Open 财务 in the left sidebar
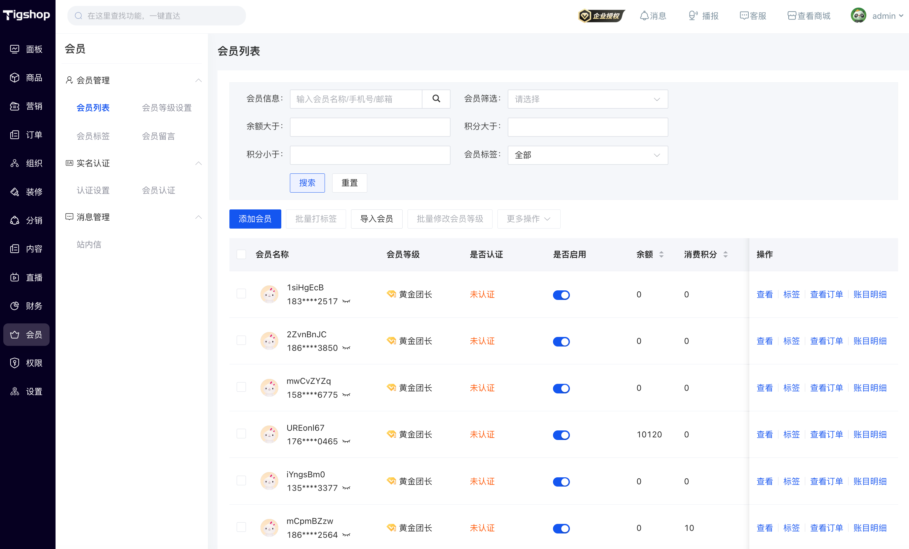The width and height of the screenshot is (909, 549). (x=26, y=306)
